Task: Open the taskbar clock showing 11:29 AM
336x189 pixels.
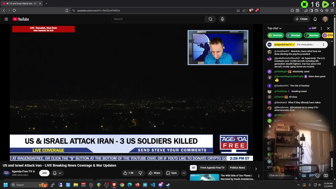Action: (x=328, y=185)
